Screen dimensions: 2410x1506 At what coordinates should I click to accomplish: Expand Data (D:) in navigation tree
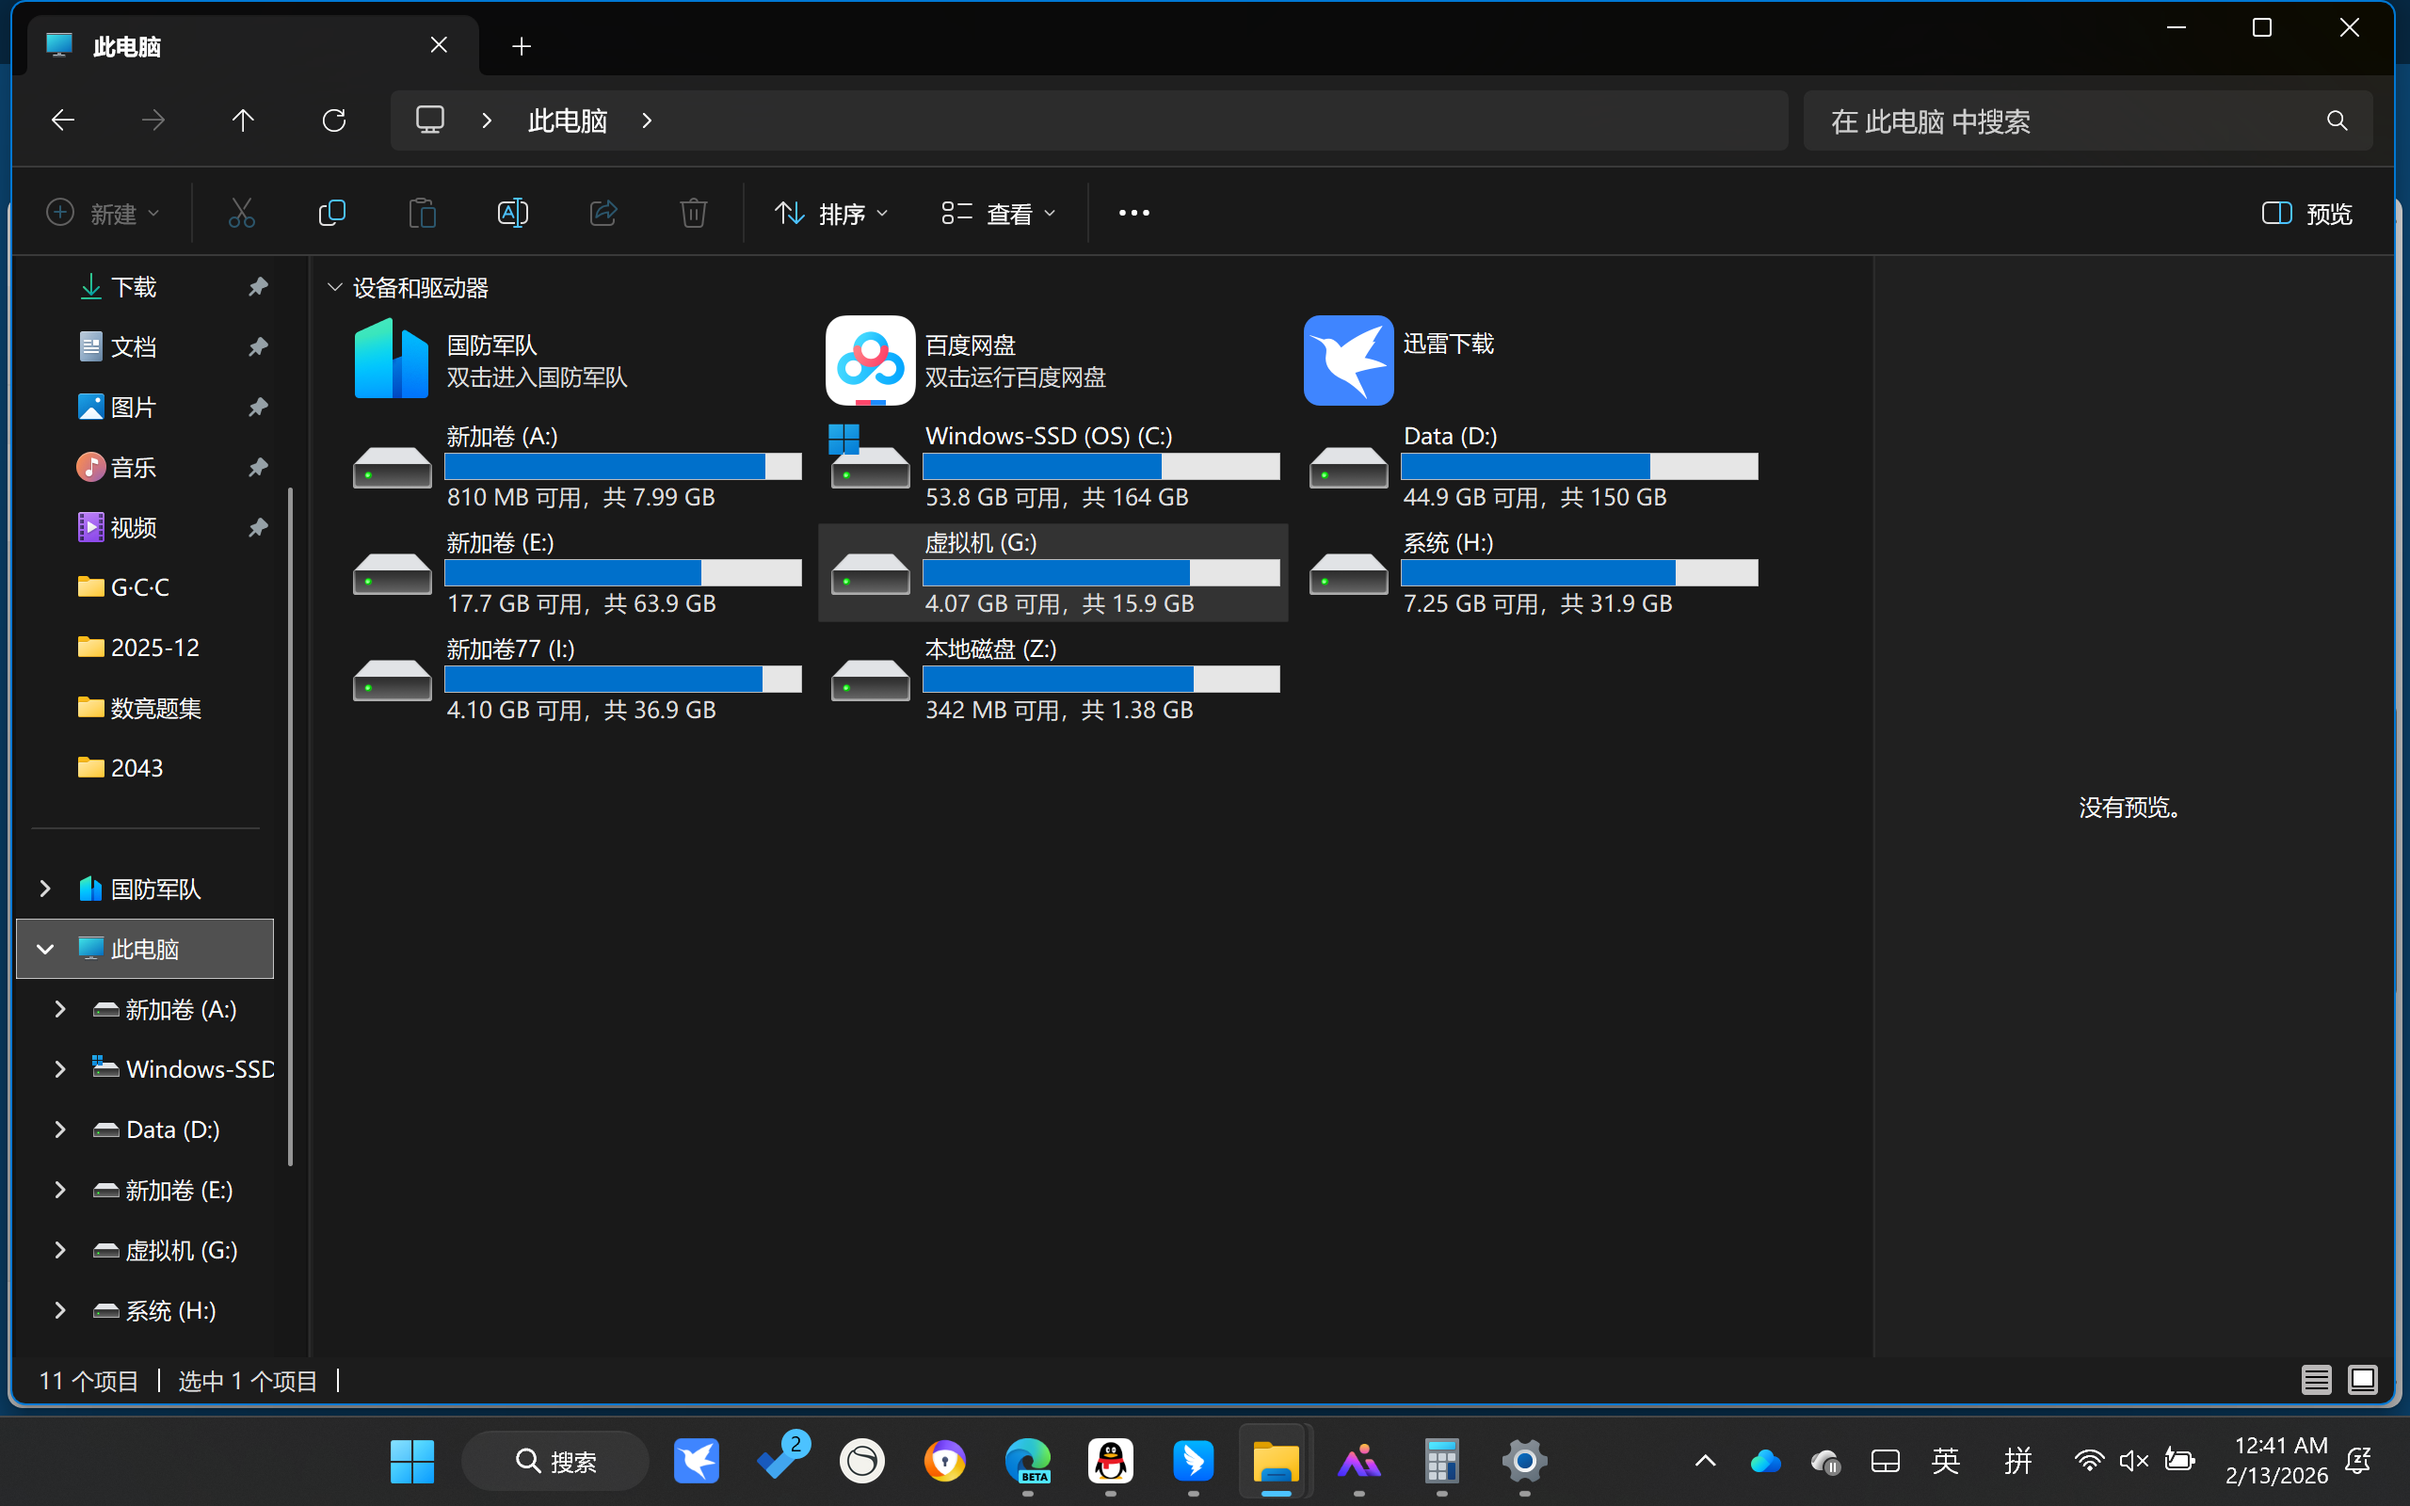click(59, 1129)
